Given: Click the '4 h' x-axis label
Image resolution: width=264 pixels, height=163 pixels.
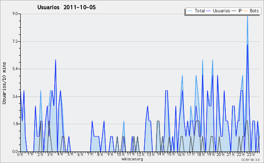Looking at the screenshot, I should tap(60, 154).
